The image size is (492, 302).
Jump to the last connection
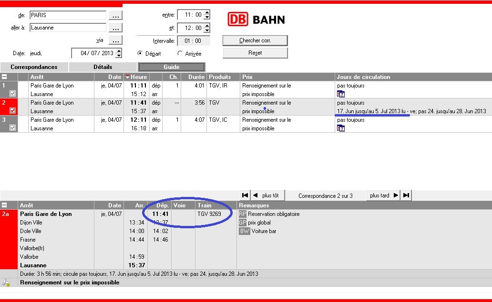tap(406, 195)
